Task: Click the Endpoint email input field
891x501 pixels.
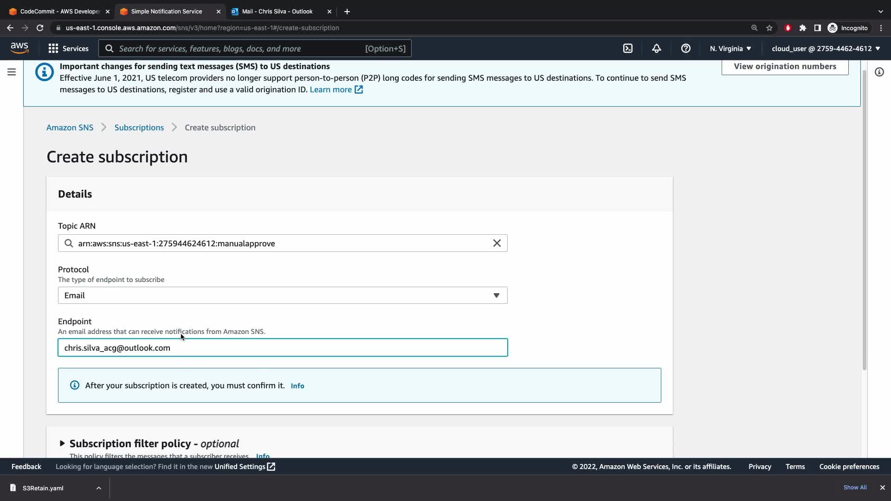Action: [x=282, y=348]
